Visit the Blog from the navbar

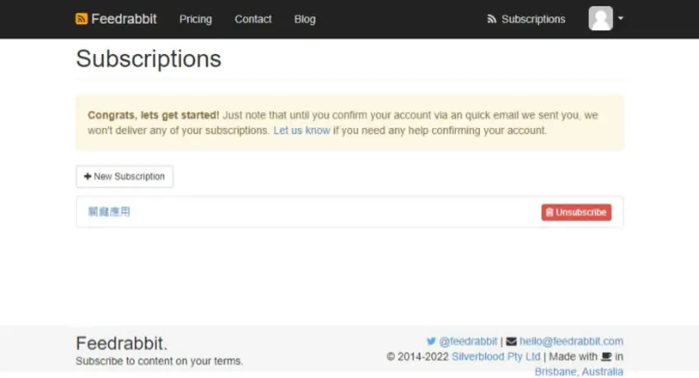point(305,19)
